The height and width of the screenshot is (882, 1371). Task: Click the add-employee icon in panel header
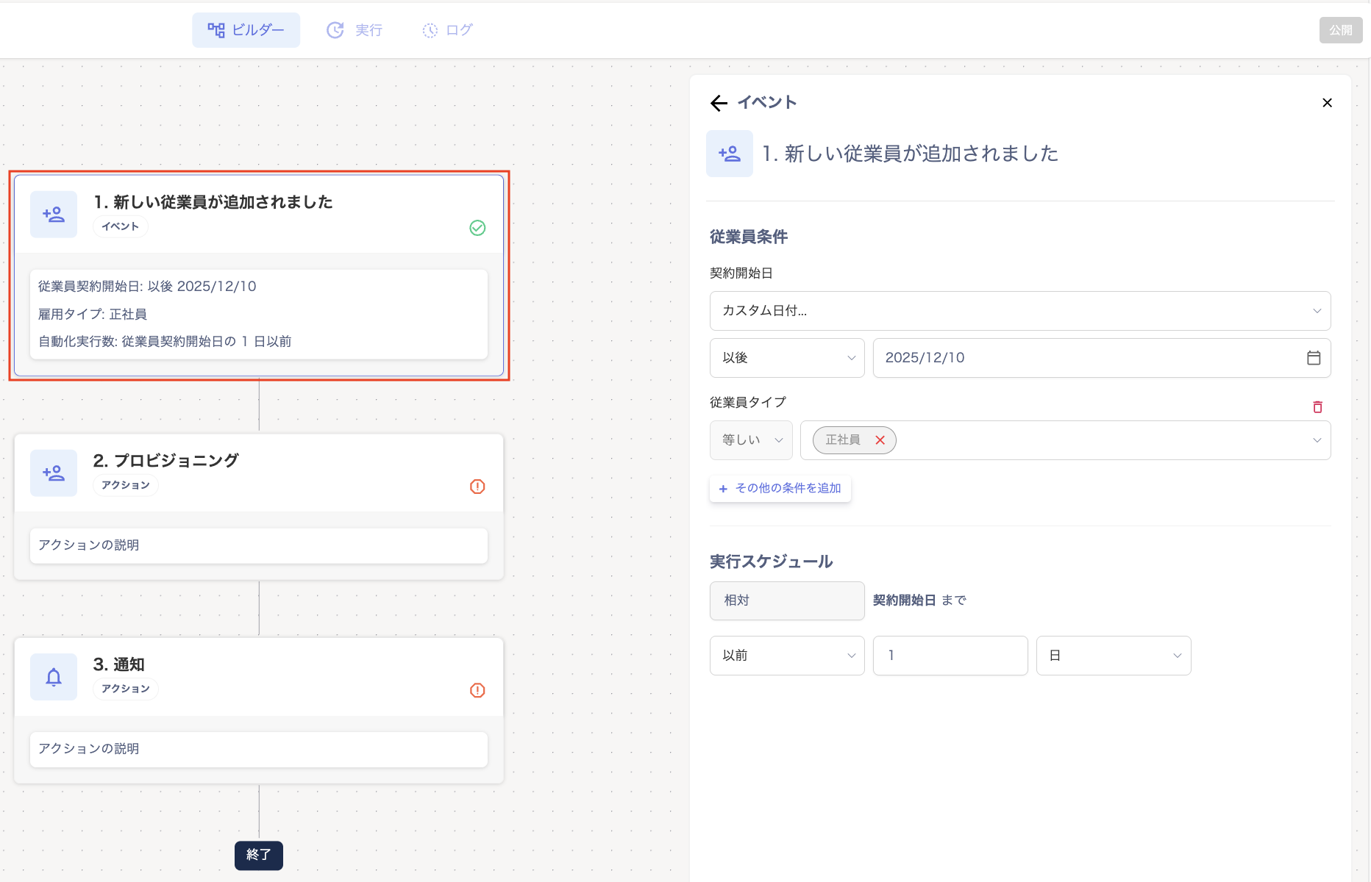730,154
